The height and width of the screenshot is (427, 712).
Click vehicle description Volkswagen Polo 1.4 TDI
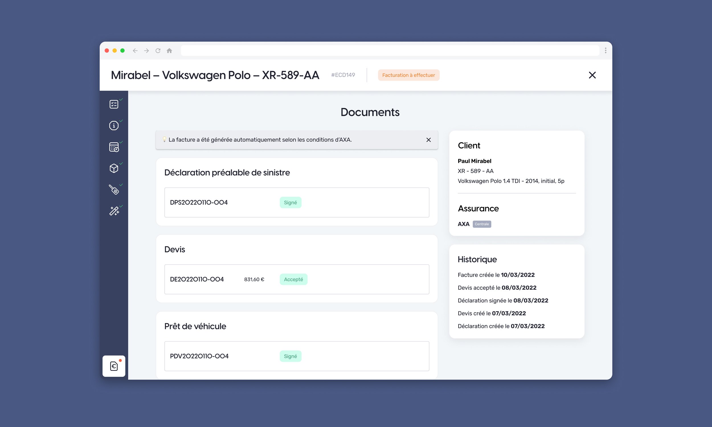click(x=511, y=181)
